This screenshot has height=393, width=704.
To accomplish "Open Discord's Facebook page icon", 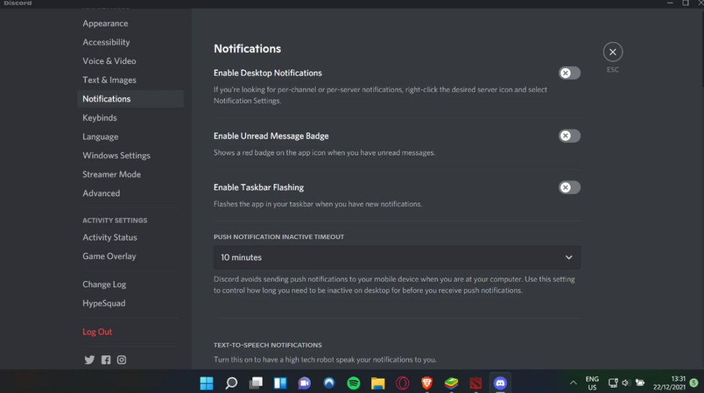I will (x=106, y=360).
